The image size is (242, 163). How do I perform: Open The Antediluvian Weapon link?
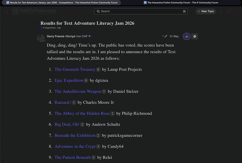tap(78, 91)
